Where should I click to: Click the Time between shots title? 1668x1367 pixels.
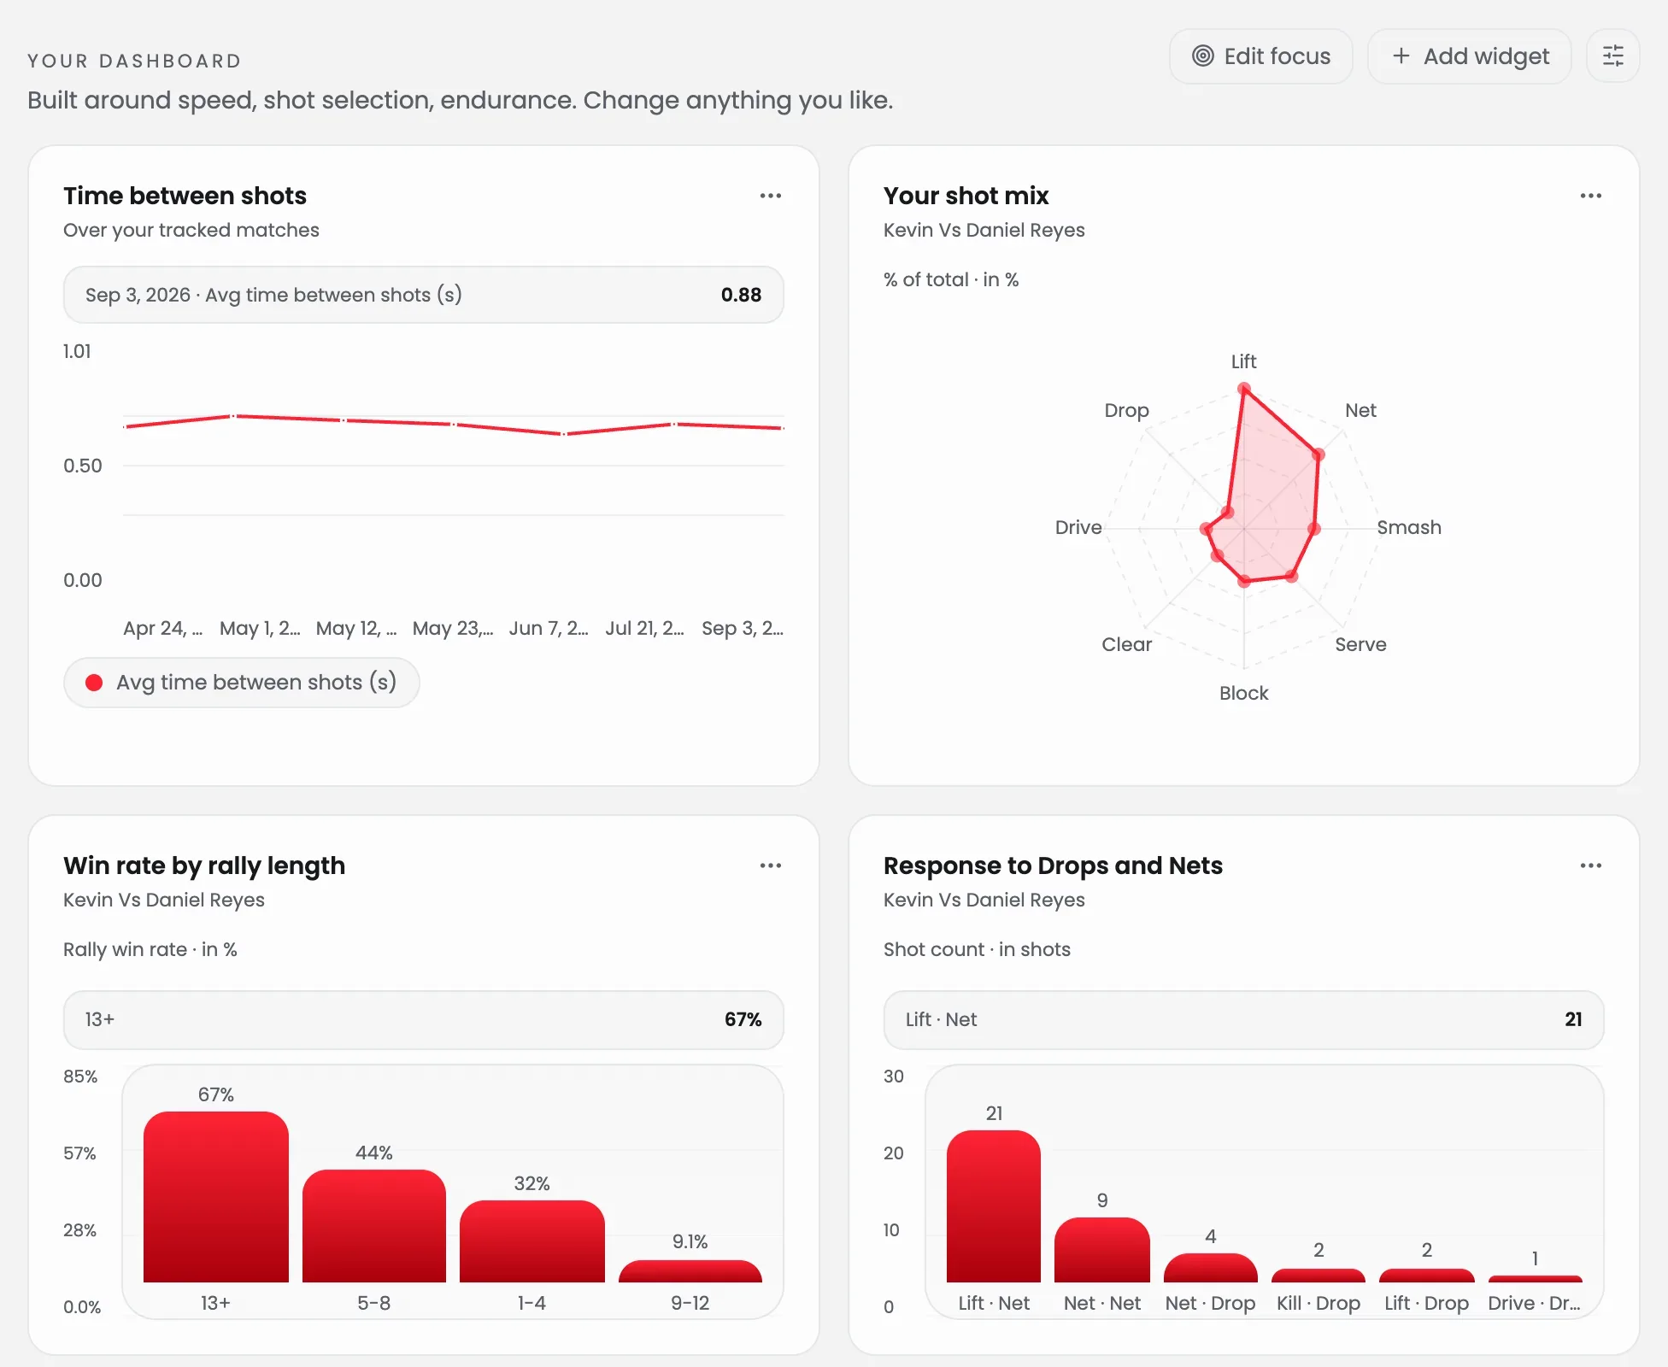(185, 196)
